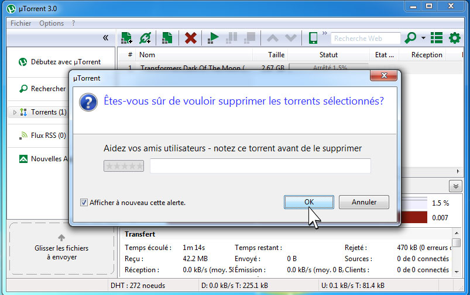Viewport: 470px width, 295px height.
Task: Click the Flux RSS feed icon
Action: click(x=23, y=136)
